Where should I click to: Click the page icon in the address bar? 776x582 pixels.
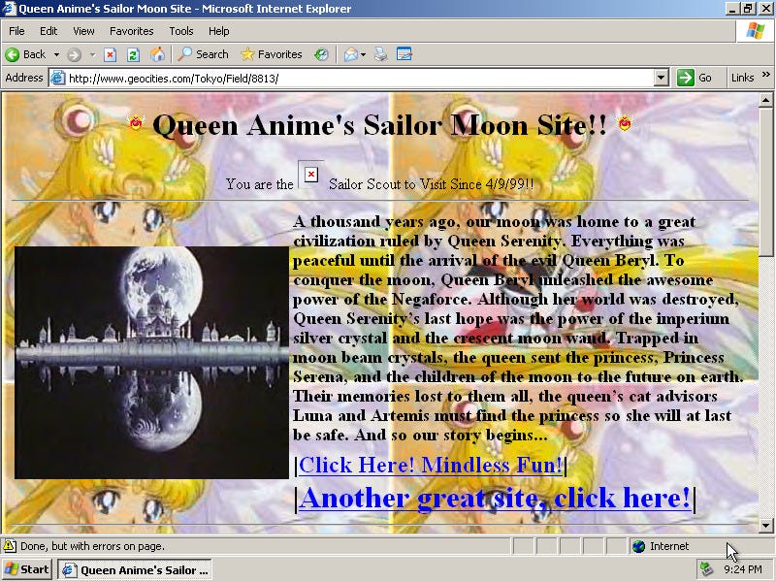(58, 79)
